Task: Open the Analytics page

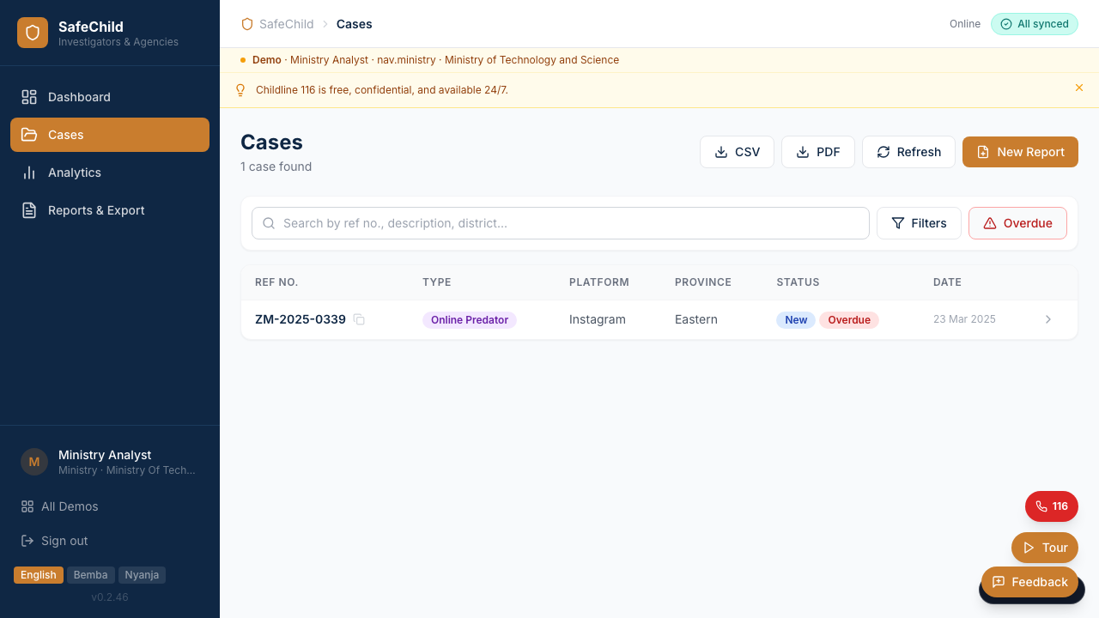Action: 110,173
